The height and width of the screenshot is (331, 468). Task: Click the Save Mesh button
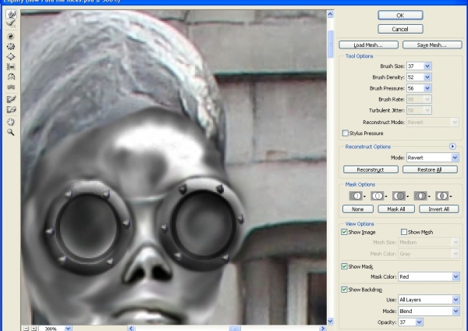click(432, 44)
